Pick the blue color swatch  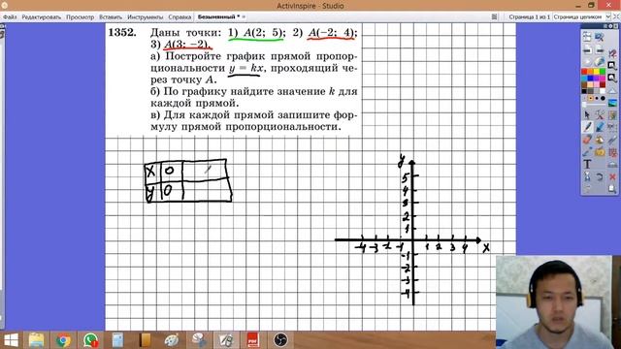point(591,78)
